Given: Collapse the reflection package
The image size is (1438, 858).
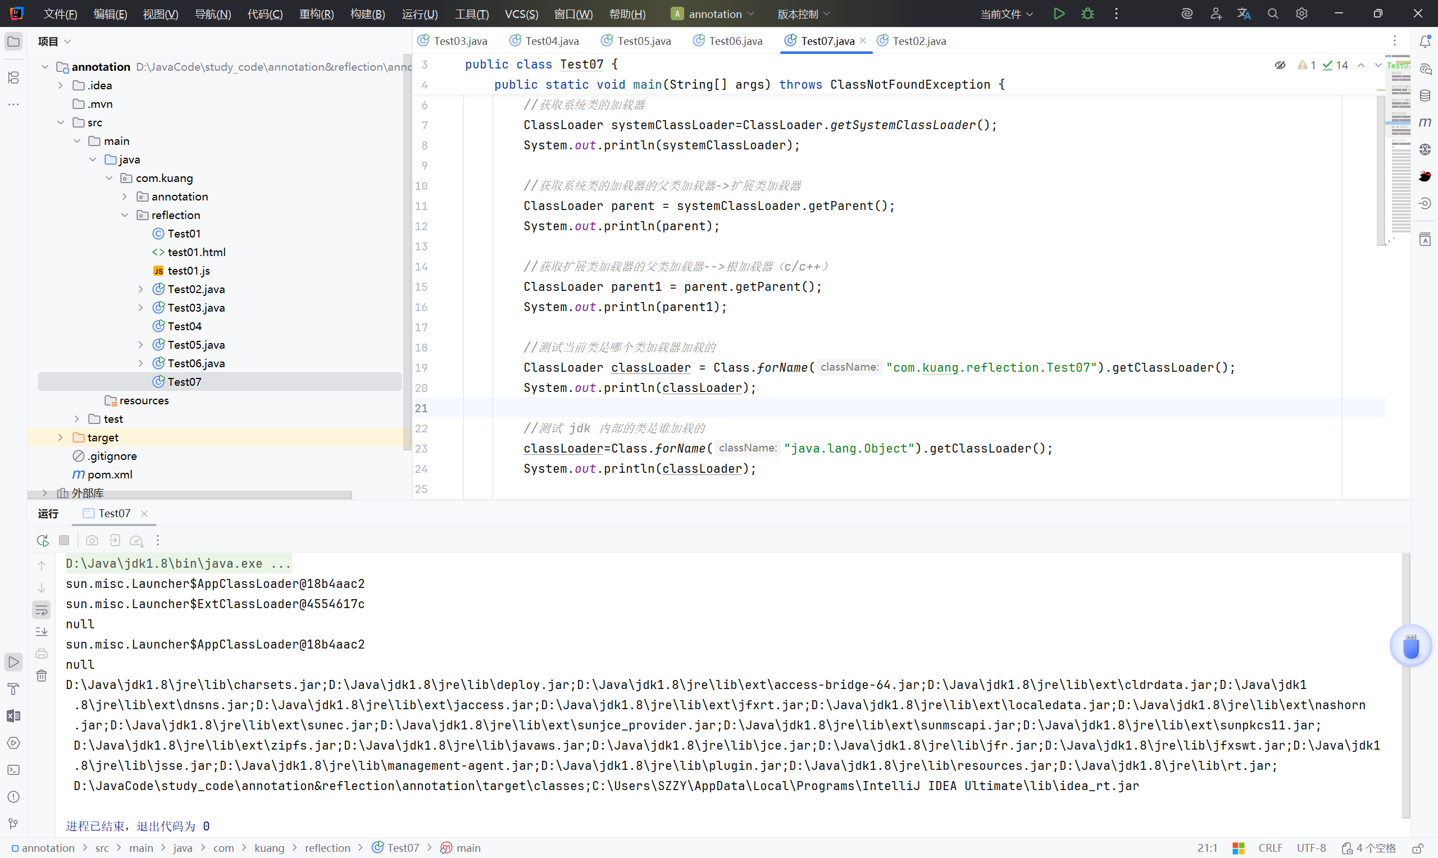Looking at the screenshot, I should point(125,215).
